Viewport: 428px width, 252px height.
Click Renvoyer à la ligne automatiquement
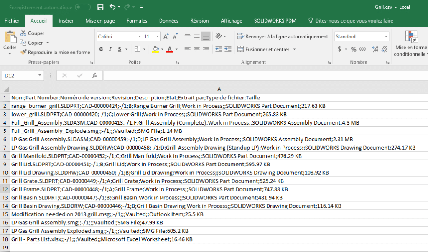click(x=283, y=37)
